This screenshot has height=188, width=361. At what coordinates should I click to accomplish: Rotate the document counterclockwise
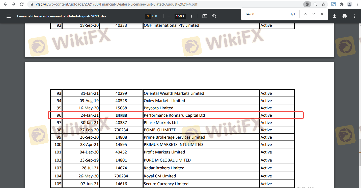[214, 16]
